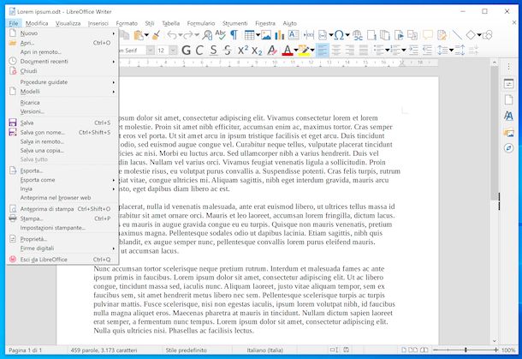Click word count 459 parole status field
Image resolution: width=522 pixels, height=359 pixels.
[x=104, y=350]
